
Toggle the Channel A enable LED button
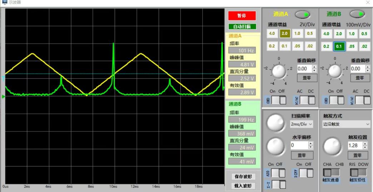[302, 14]
